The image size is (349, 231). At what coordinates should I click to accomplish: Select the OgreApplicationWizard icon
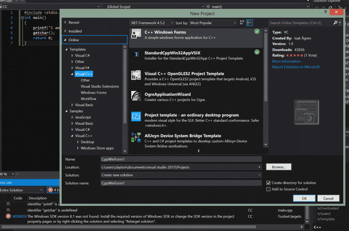136,96
